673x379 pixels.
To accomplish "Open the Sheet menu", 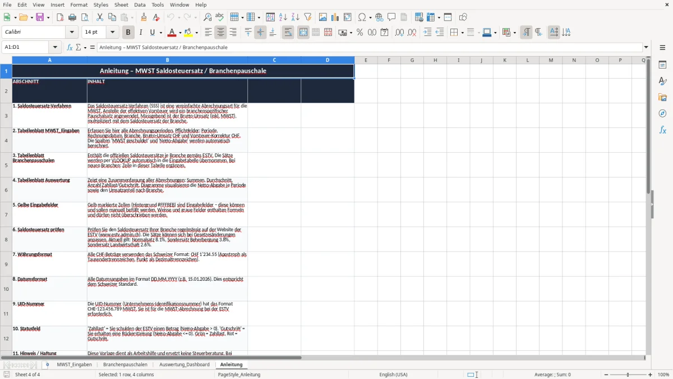I will click(121, 4).
